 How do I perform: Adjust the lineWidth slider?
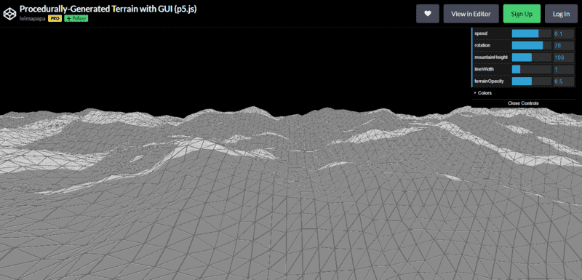[532, 69]
